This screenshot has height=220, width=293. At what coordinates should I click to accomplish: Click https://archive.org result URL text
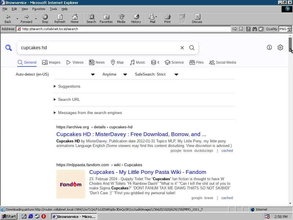(72, 127)
